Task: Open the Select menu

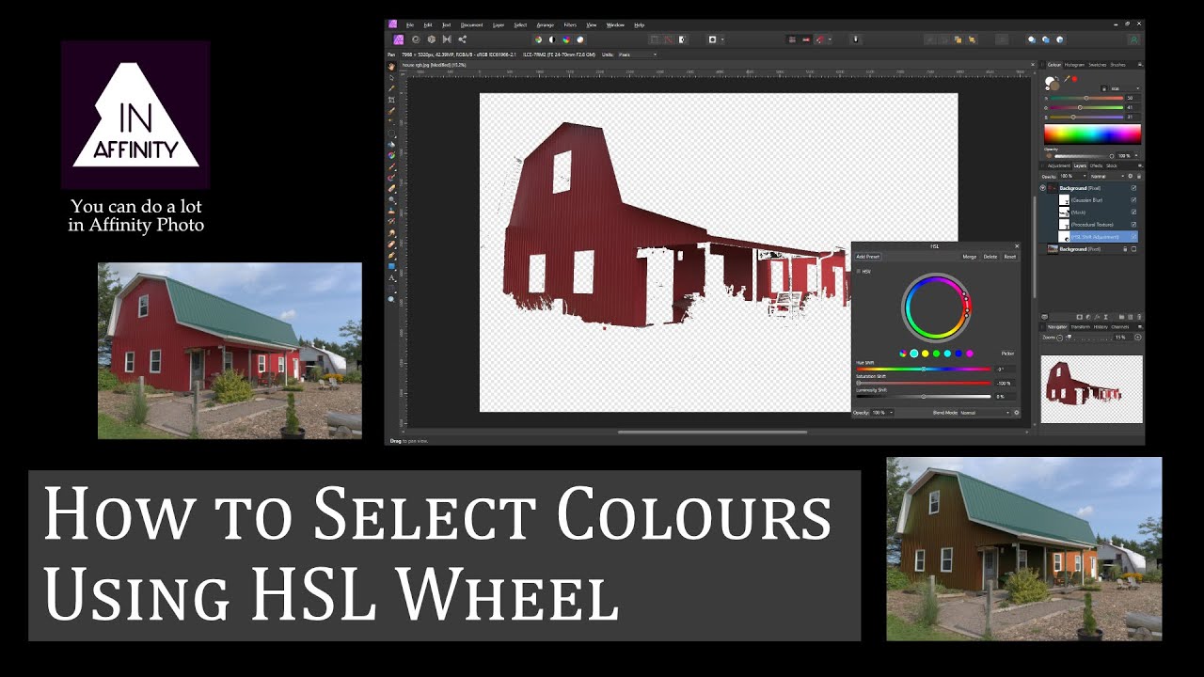Action: click(520, 24)
